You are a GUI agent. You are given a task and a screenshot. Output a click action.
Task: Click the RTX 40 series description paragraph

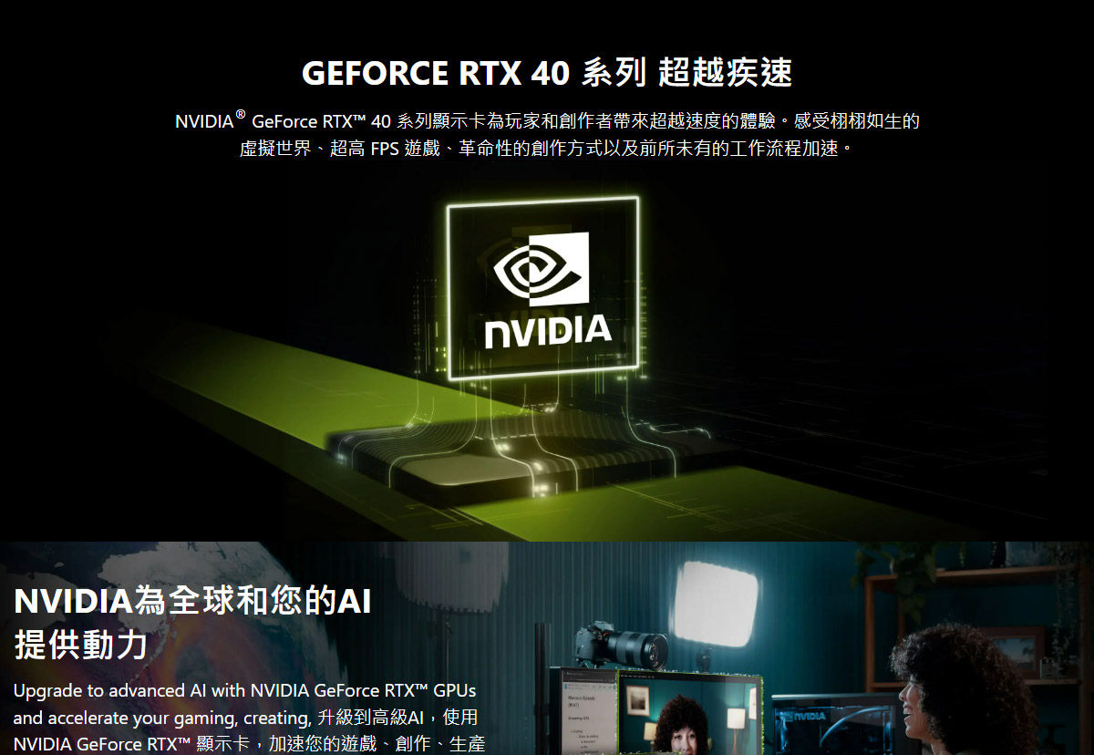click(547, 134)
